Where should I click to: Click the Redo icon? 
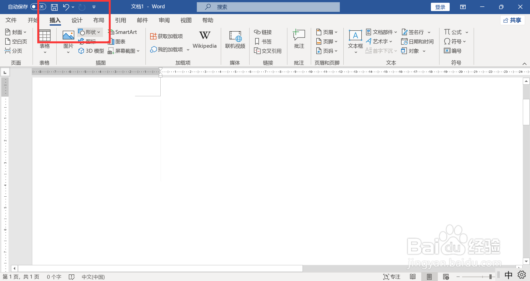pos(82,7)
